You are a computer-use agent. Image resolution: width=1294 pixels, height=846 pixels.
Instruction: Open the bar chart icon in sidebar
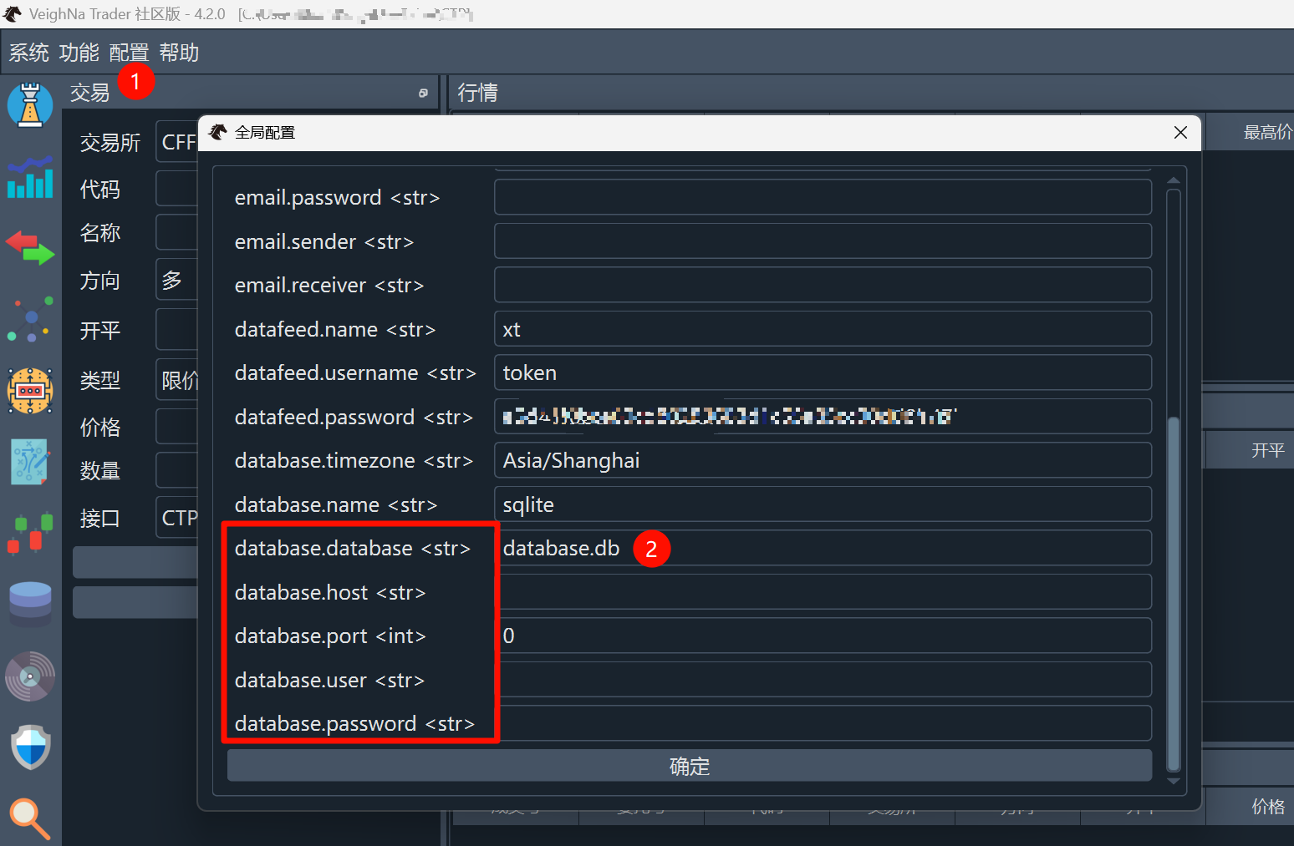[30, 178]
